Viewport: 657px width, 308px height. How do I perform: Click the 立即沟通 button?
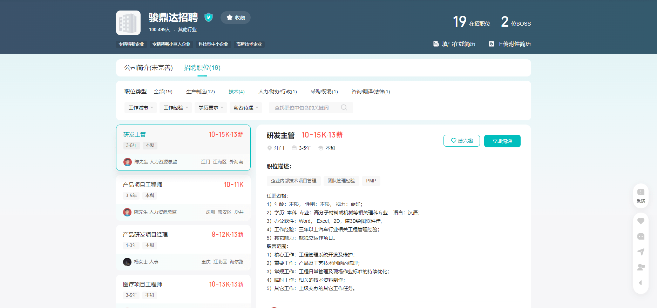point(502,141)
